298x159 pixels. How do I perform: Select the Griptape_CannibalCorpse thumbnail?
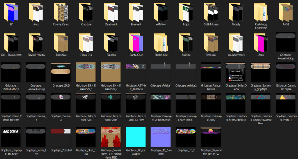coord(286,72)
